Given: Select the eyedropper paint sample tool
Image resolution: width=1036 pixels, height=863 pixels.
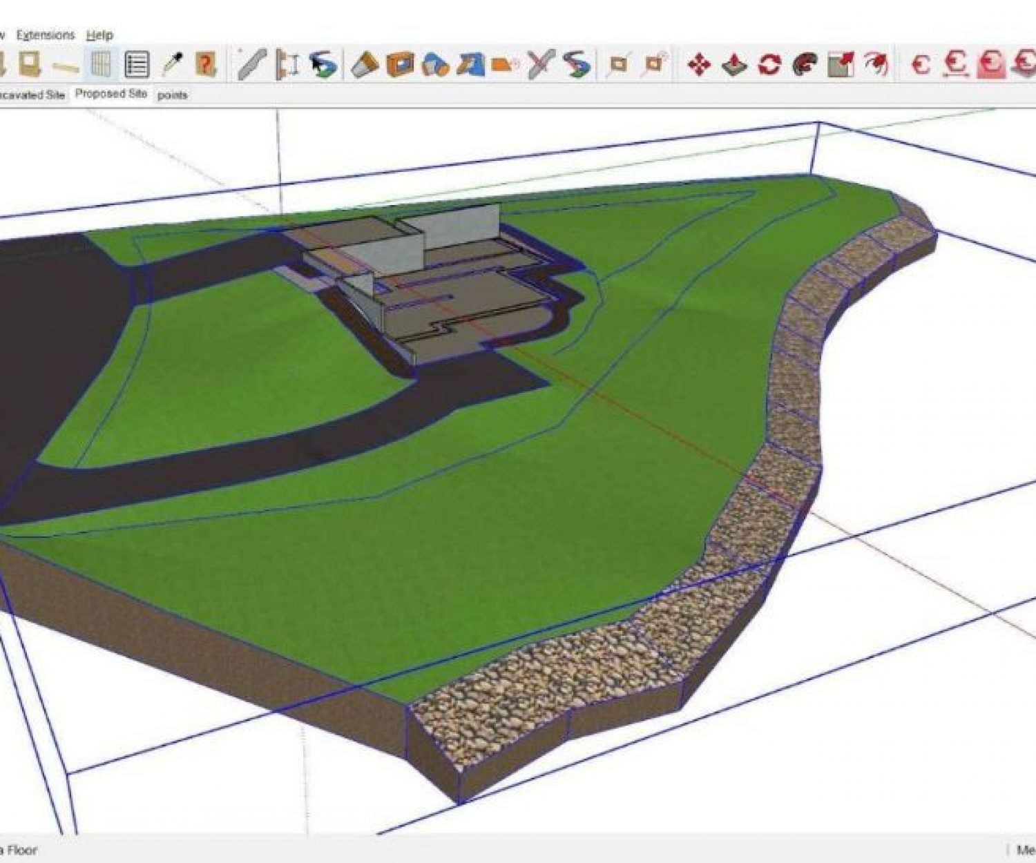Looking at the screenshot, I should (171, 64).
